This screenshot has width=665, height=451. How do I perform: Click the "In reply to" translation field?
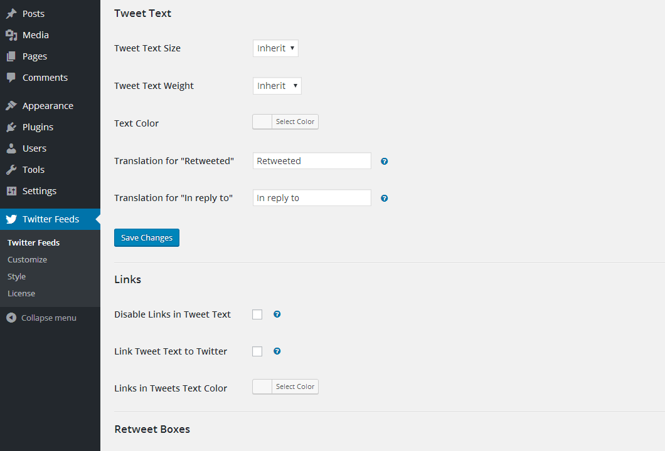tap(312, 198)
